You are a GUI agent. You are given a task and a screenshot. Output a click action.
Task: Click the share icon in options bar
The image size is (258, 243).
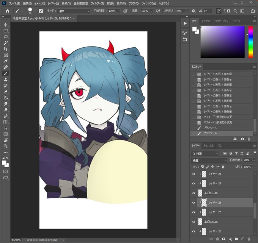tap(253, 11)
